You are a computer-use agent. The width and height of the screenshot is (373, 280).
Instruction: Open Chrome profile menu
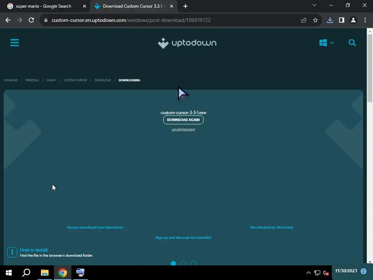click(x=353, y=20)
